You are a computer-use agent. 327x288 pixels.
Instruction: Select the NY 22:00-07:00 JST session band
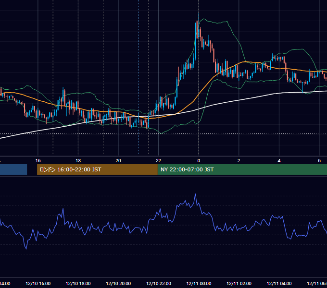click(x=242, y=169)
